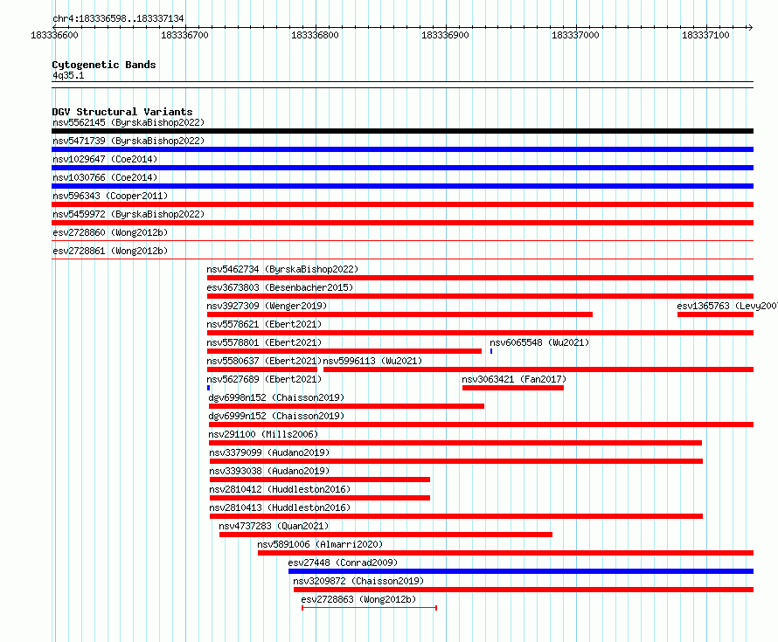
Task: Click the nsv5462734 (ByrskaBishop2022) label
Action: click(x=282, y=269)
